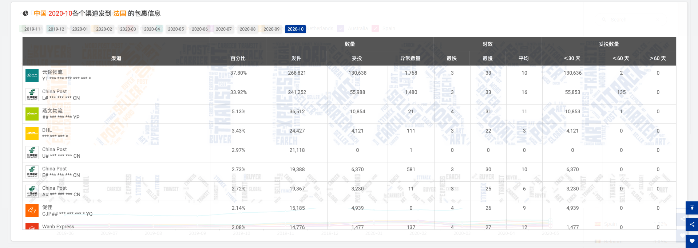Click the China Post U# carrier logo

pos(32,153)
